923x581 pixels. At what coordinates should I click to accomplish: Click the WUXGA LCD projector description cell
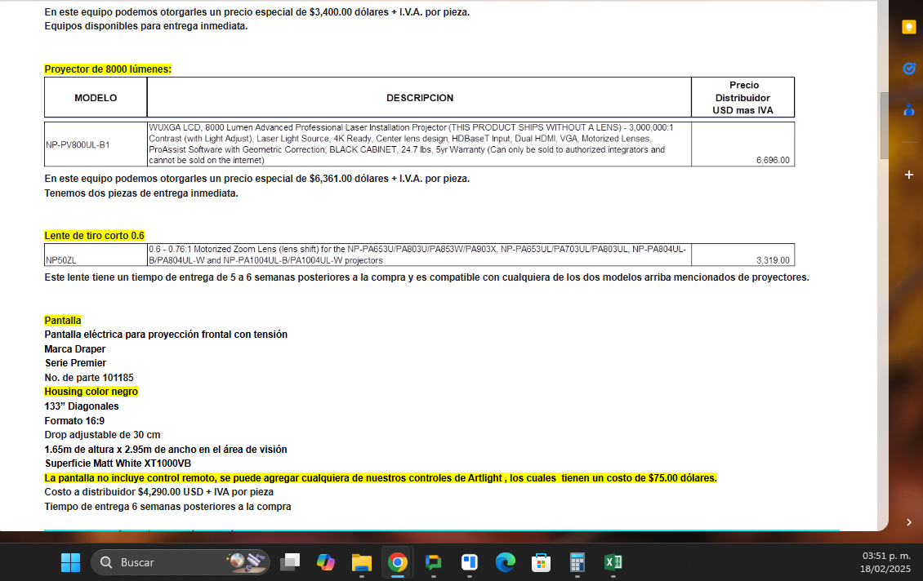(419, 144)
